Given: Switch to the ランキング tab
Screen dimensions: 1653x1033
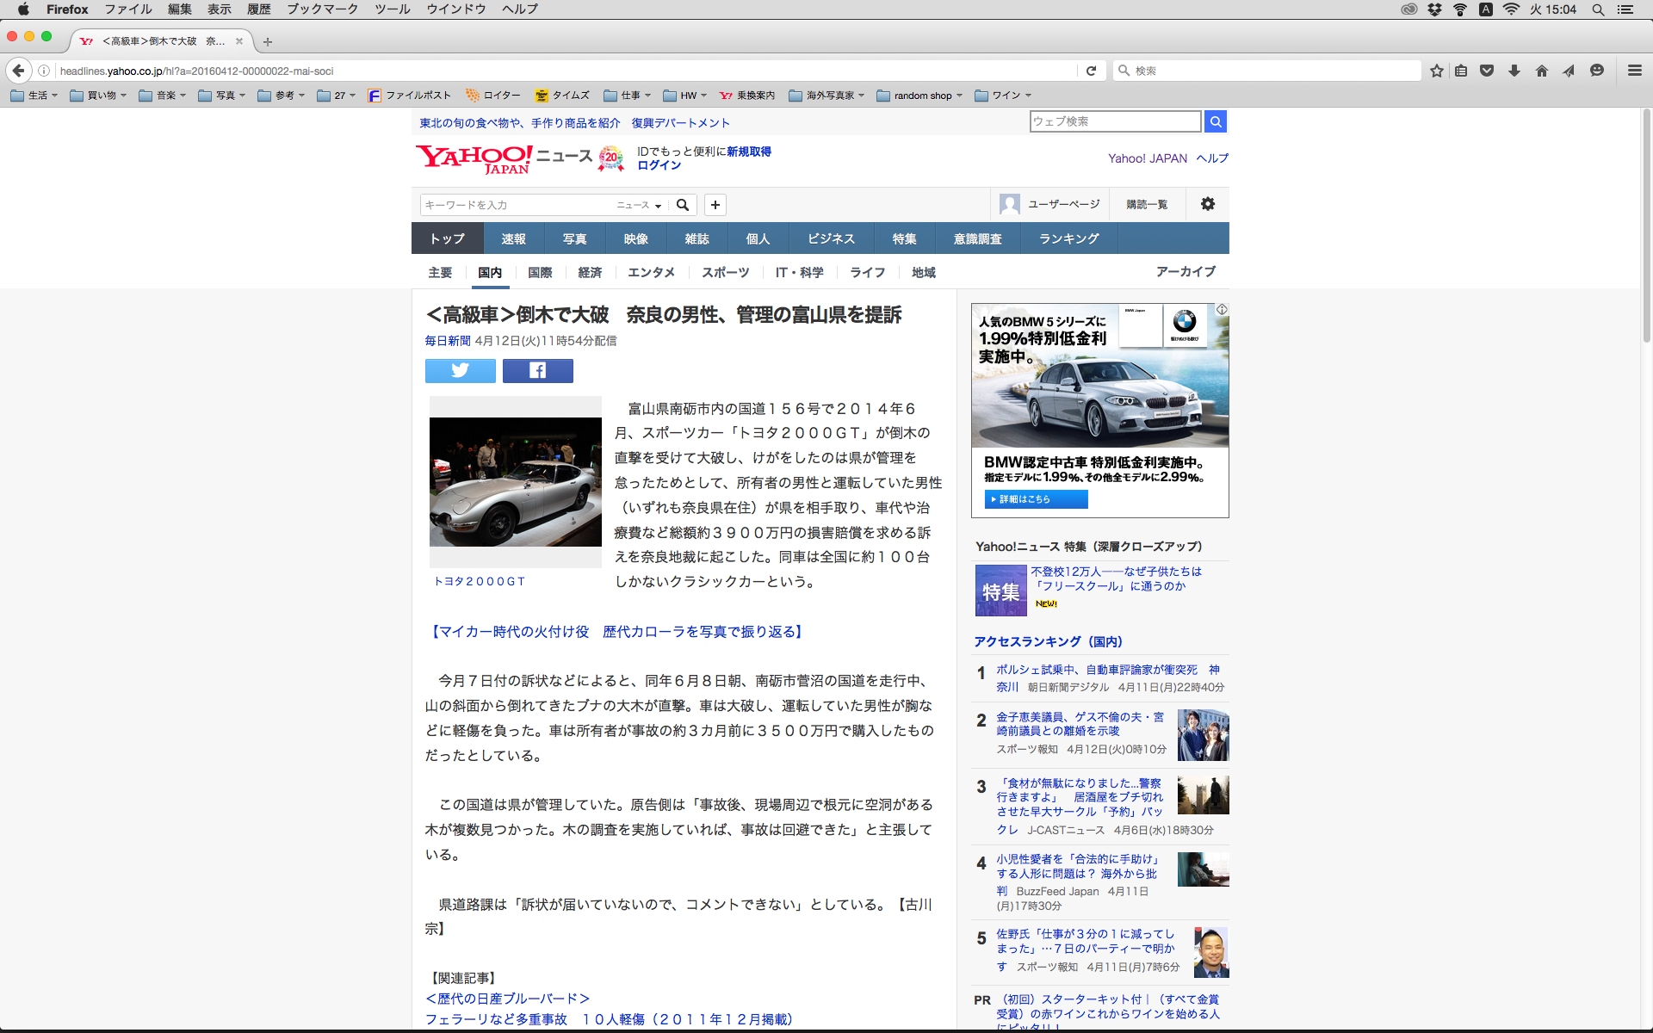Looking at the screenshot, I should (x=1068, y=238).
